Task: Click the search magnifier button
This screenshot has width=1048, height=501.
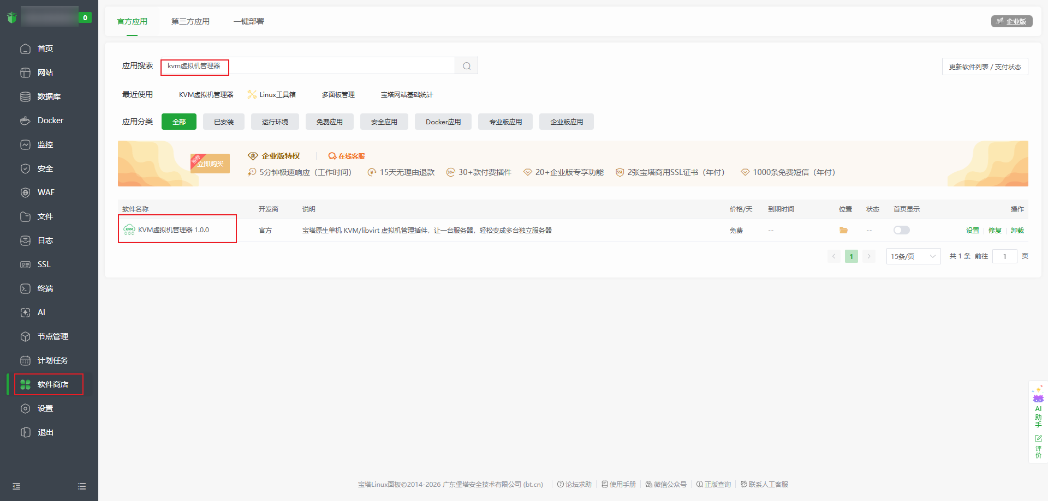Action: click(467, 66)
